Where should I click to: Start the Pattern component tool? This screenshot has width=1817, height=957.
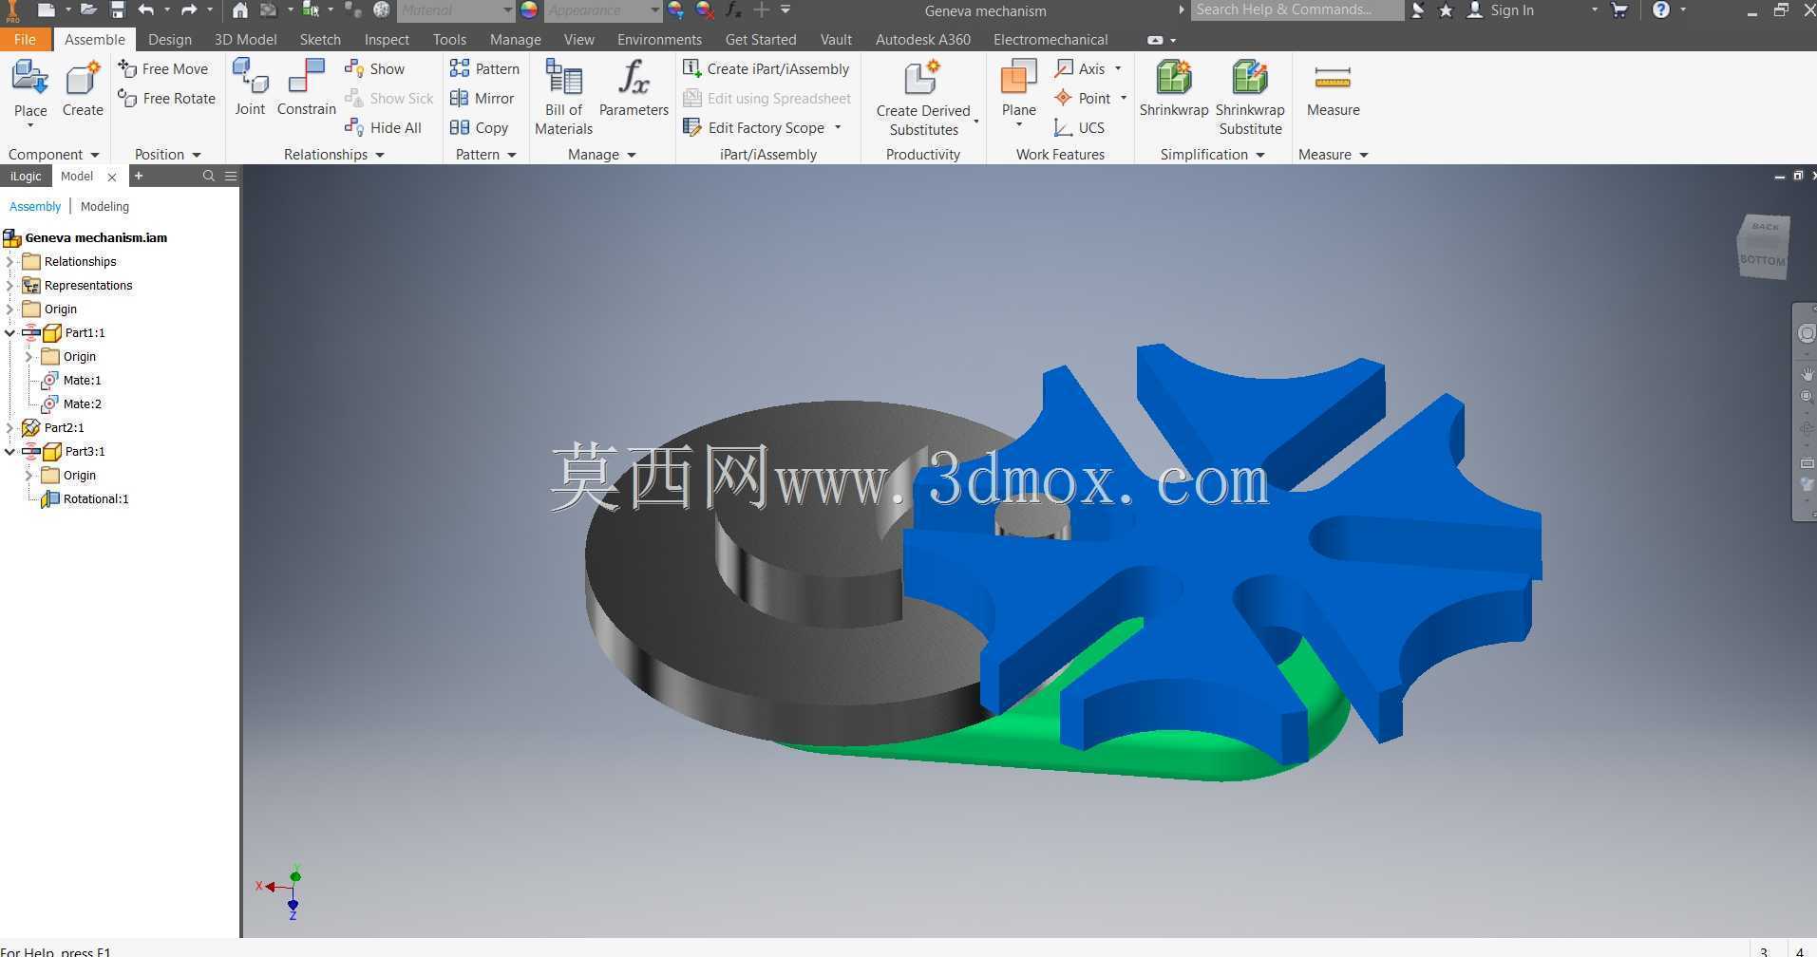click(484, 68)
